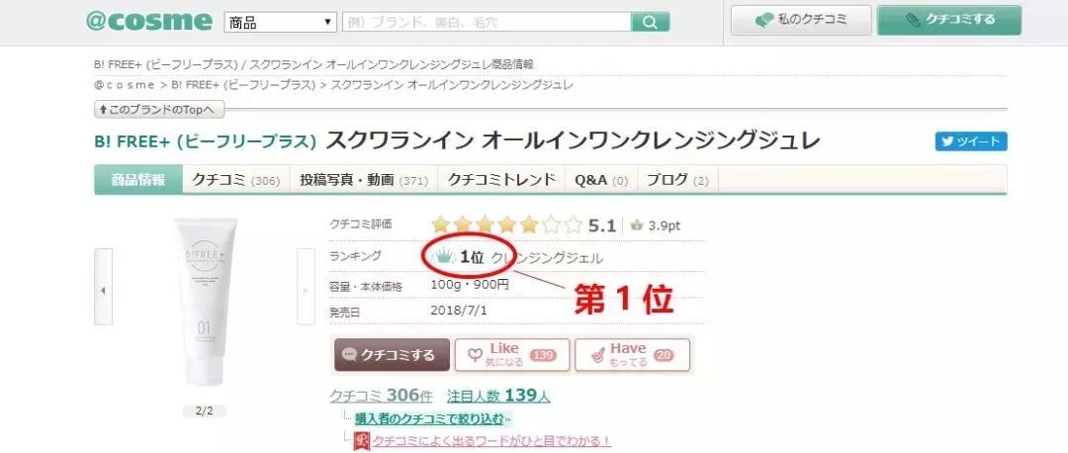Image resolution: width=1068 pixels, height=453 pixels.
Task: Click the Like 気になる button
Action: [x=512, y=355]
